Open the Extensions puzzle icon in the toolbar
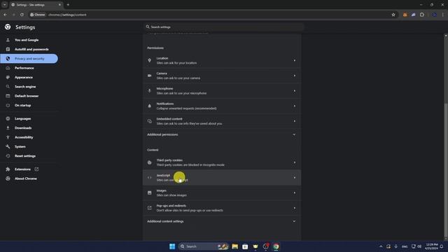The image size is (448, 252). point(422,15)
